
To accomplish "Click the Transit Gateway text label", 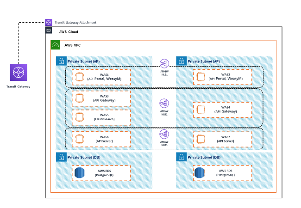I will click(x=19, y=87).
